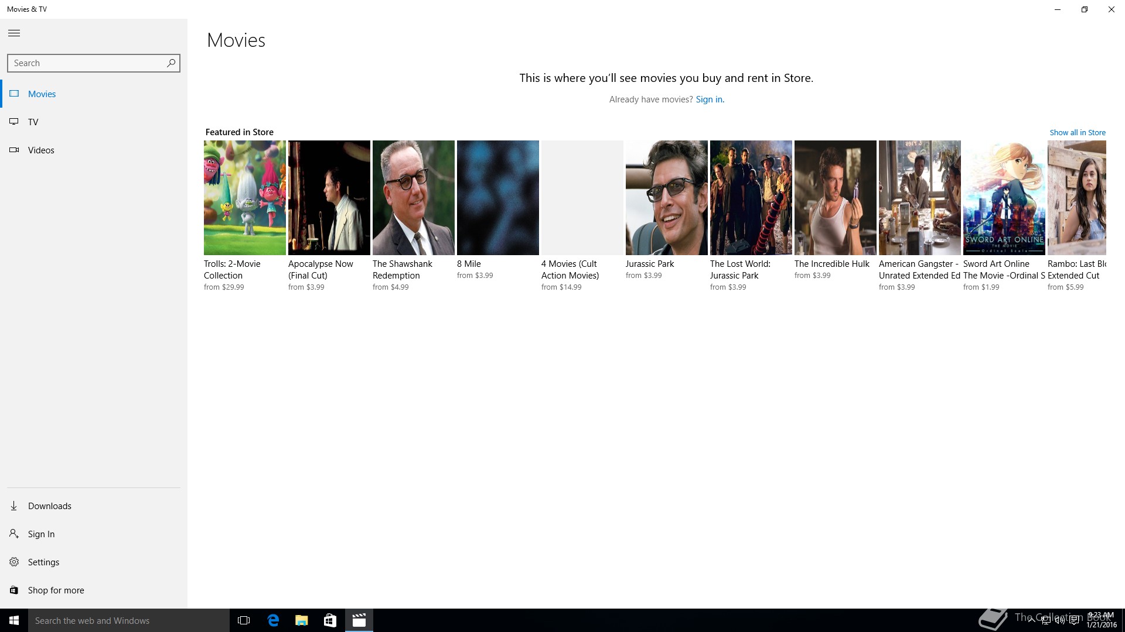Click the Downloads arrow icon
Image resolution: width=1125 pixels, height=632 pixels.
click(x=14, y=506)
